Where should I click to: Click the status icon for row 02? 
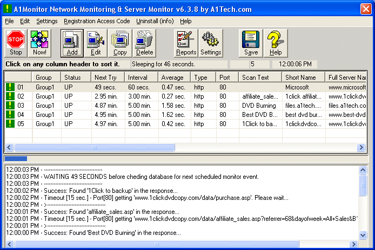(10, 96)
